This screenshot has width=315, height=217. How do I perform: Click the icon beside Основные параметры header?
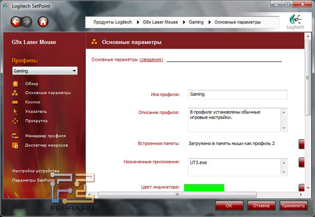[94, 42]
